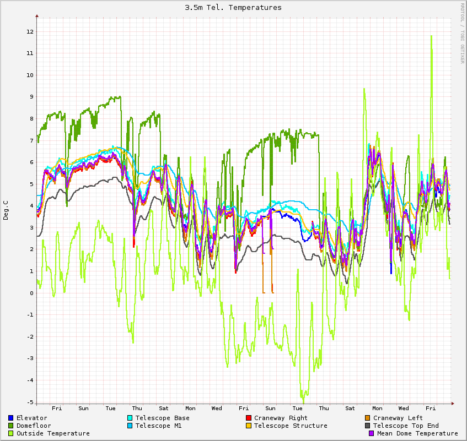Select the "Telescope Structure" legend label
The image size is (467, 441).
click(x=291, y=426)
